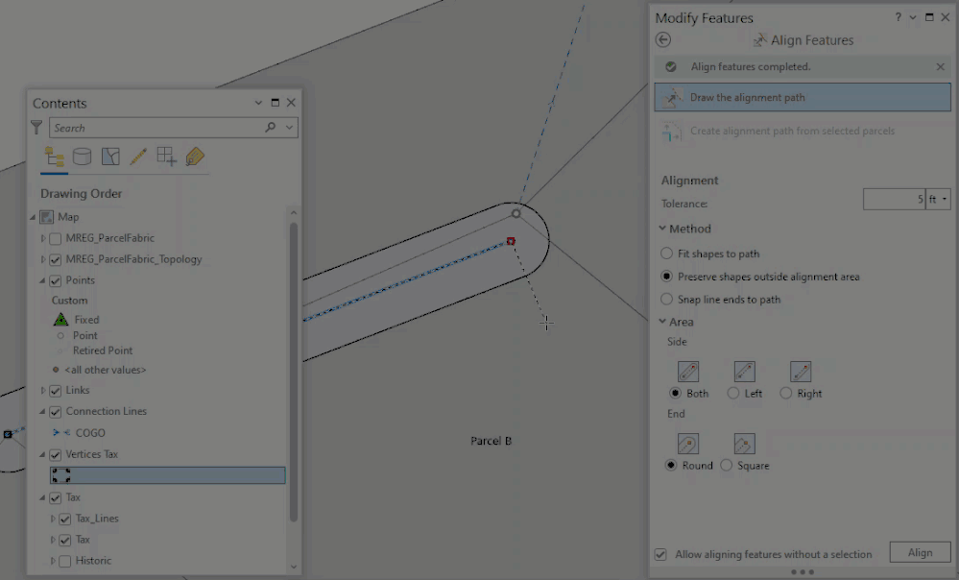This screenshot has width=959, height=580.
Task: Click the back arrow in Align Features
Action: (x=664, y=39)
